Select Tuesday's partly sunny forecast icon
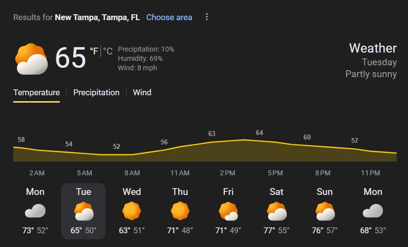 [83, 211]
